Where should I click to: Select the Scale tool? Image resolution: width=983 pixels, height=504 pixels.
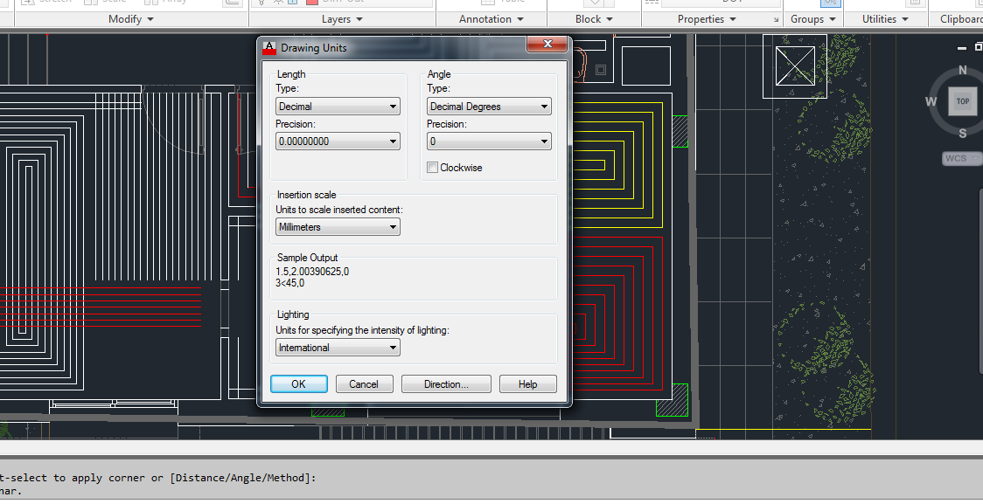(x=109, y=3)
